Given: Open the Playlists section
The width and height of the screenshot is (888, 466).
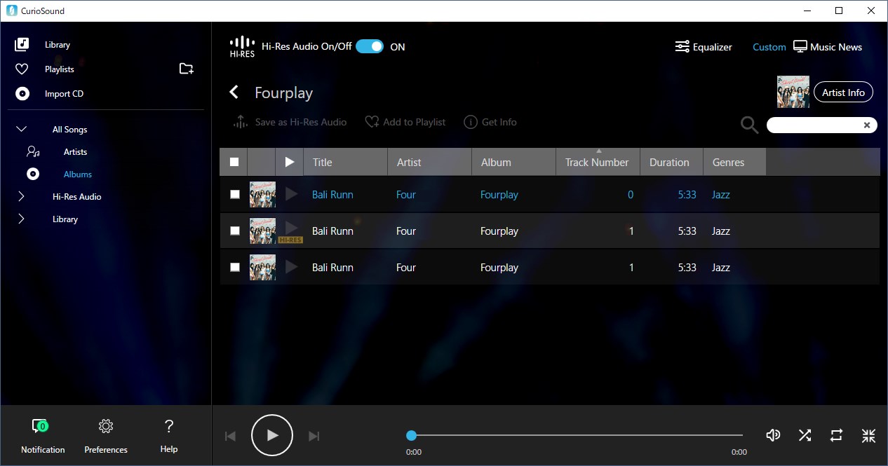Looking at the screenshot, I should (x=59, y=69).
